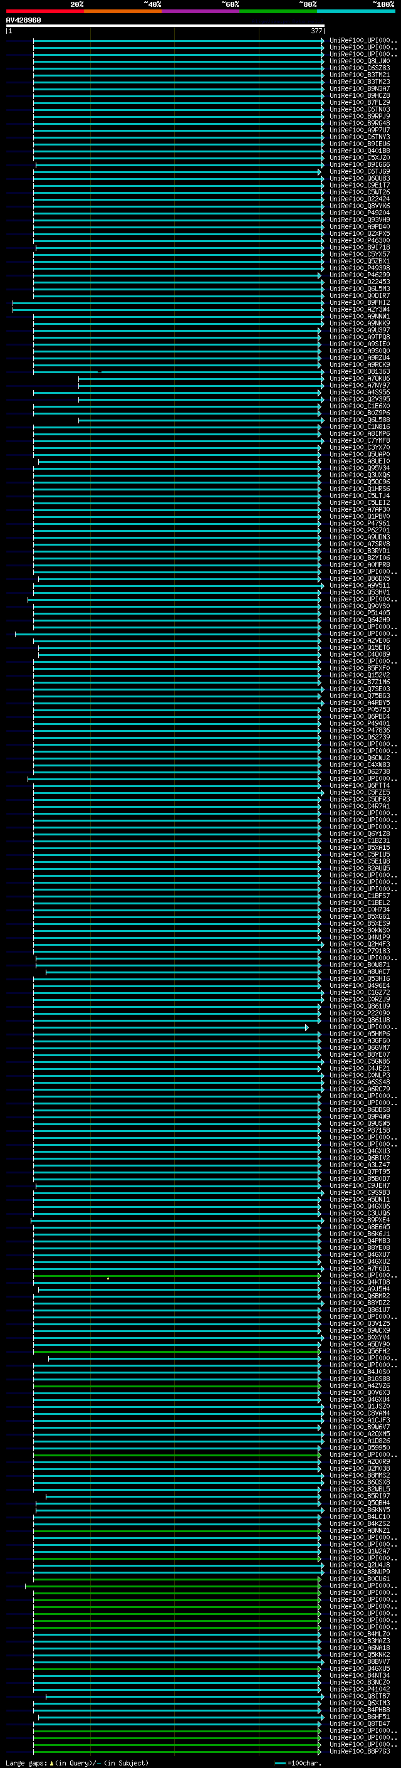Click the Large gaps legend text
The height and width of the screenshot is (1768, 401).
(77, 1762)
